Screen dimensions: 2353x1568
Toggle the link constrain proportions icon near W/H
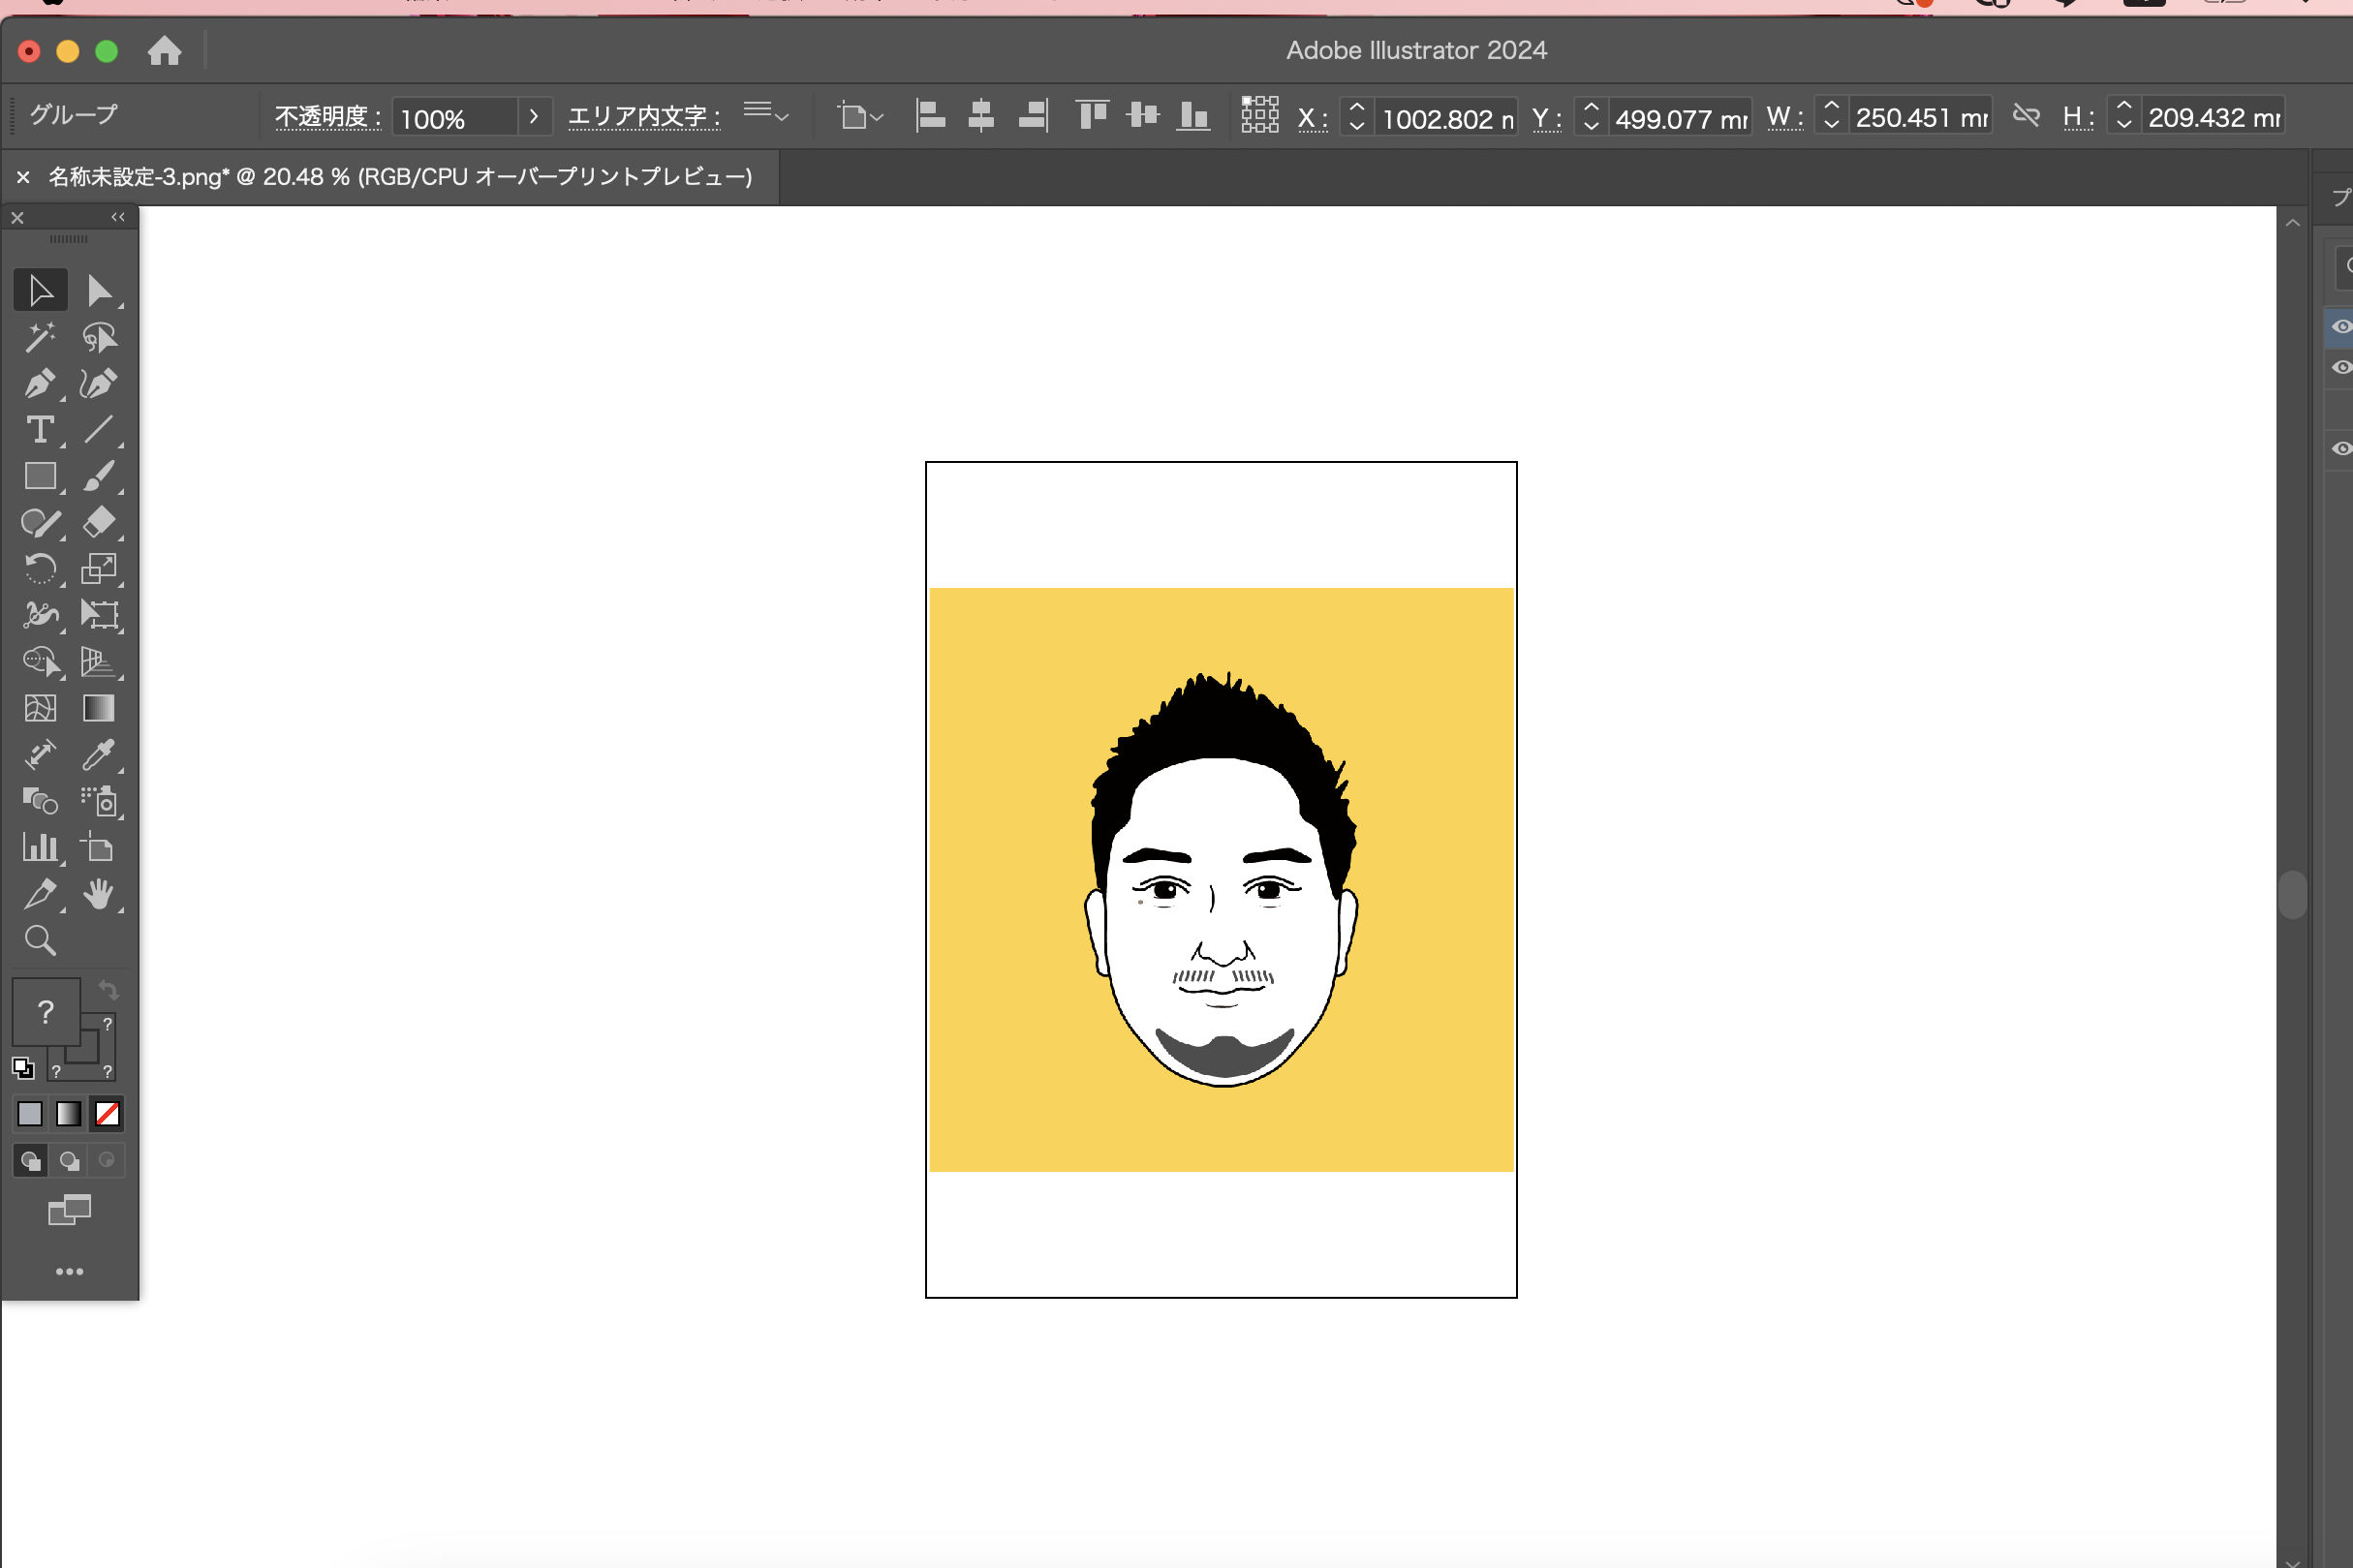(x=2027, y=115)
